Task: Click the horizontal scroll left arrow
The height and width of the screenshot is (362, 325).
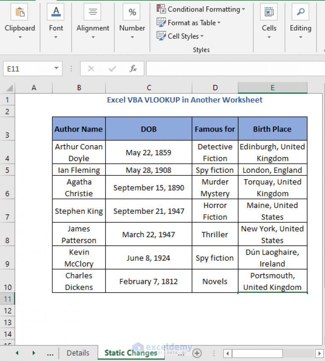Action: click(x=227, y=353)
